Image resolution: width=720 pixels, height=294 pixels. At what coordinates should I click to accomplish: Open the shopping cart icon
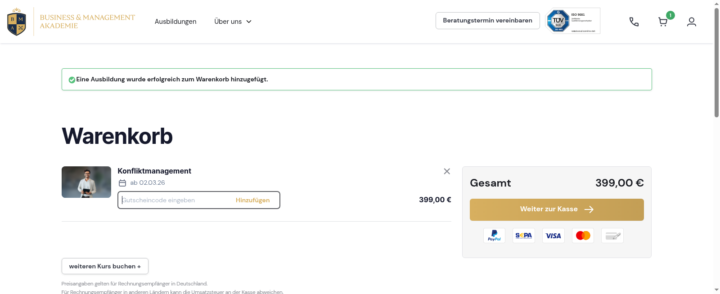coord(662,21)
